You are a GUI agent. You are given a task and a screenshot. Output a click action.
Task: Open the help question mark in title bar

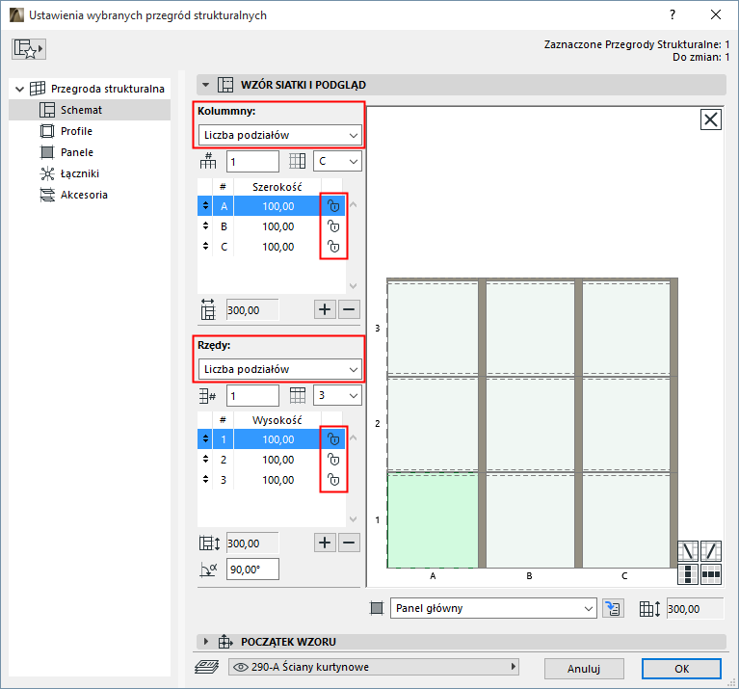coord(673,15)
